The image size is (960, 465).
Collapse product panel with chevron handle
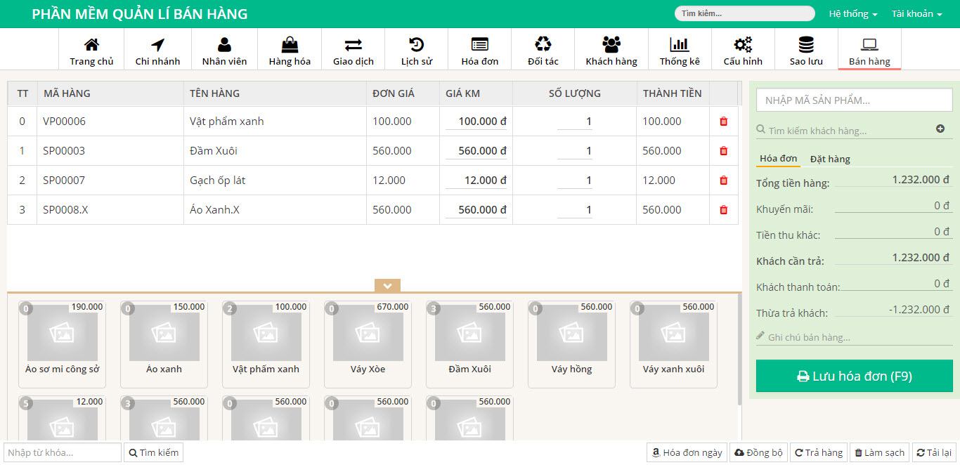(387, 286)
